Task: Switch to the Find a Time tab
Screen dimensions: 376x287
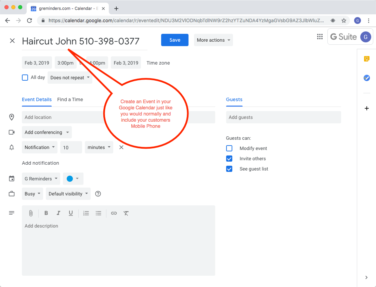Action: 70,99
